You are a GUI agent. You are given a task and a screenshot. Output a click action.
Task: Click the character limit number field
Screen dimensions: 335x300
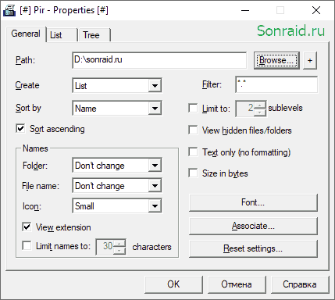[x=105, y=246]
